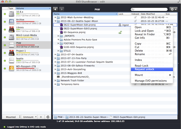Select the 2013-08-09-Safeco-Fireworks row
This screenshot has width=181, height=129.
click(115, 66)
